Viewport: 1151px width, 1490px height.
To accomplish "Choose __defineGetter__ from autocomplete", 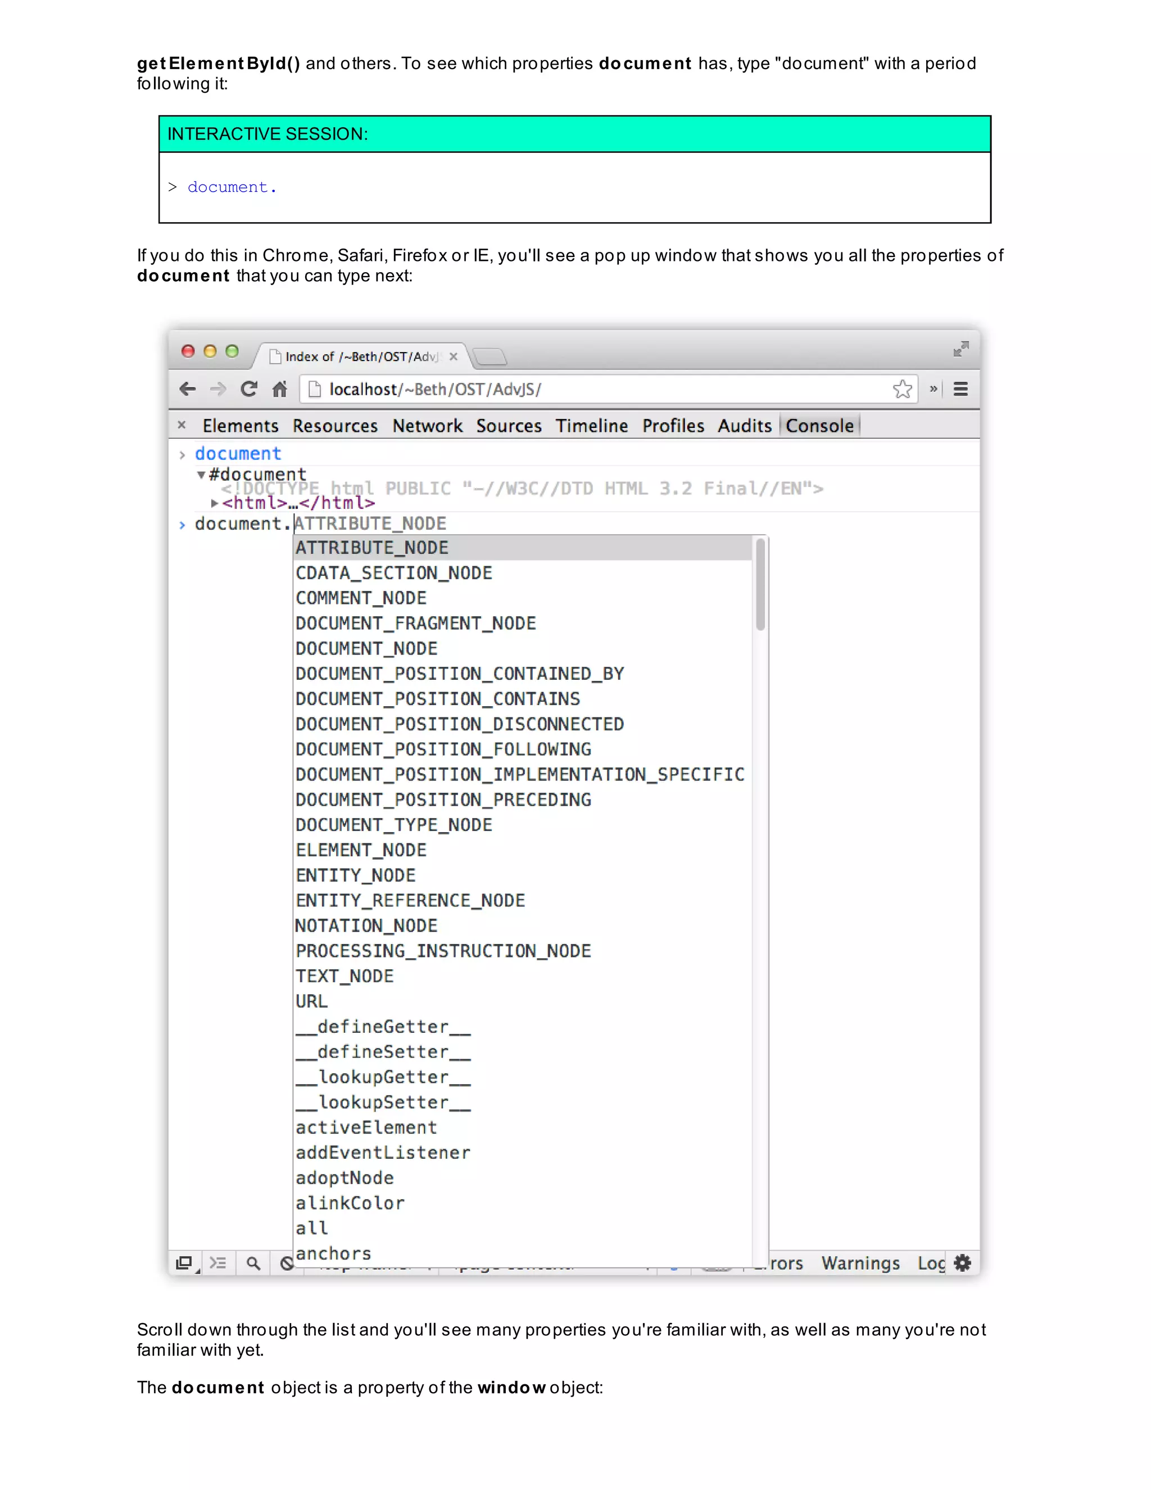I will point(523,1027).
